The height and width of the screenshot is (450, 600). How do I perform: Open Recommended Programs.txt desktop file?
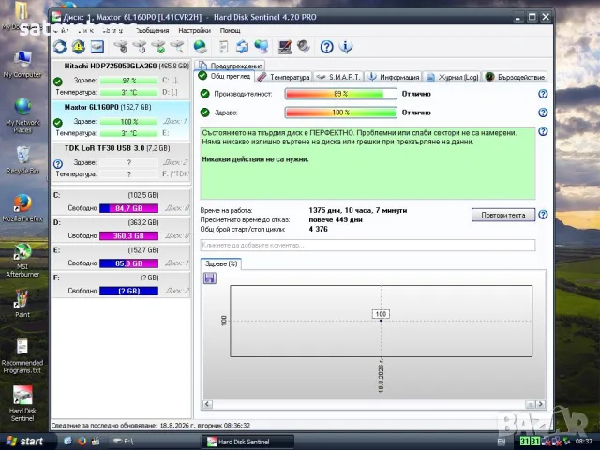tap(22, 356)
